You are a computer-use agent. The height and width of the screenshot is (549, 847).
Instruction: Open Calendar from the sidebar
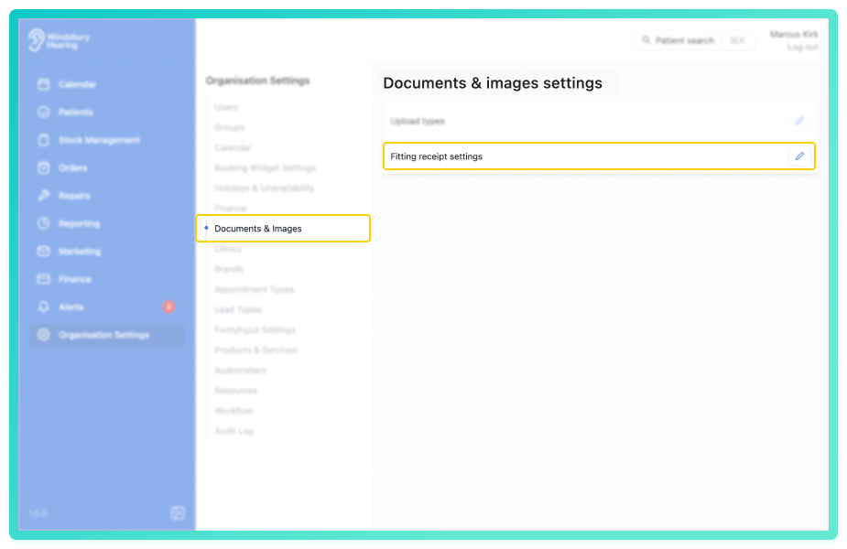[77, 84]
